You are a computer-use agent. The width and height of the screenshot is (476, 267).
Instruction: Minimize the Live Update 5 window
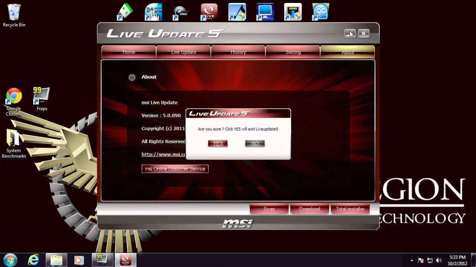[x=350, y=33]
